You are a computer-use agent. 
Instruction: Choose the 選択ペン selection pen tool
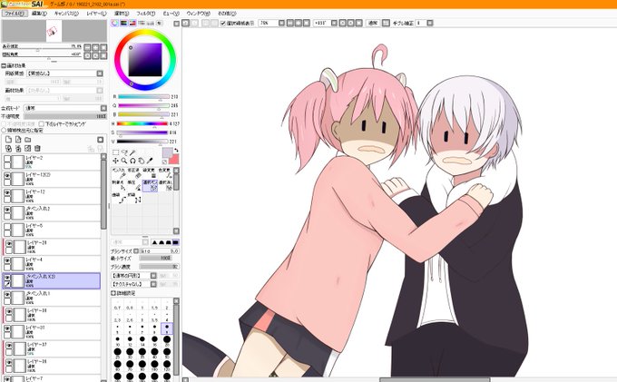[x=150, y=186]
